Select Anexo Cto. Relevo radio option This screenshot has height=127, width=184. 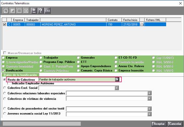[x=116, y=66]
